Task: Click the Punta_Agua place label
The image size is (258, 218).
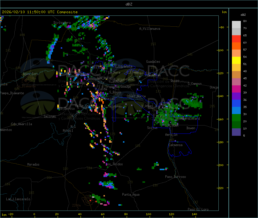Action: (131, 195)
